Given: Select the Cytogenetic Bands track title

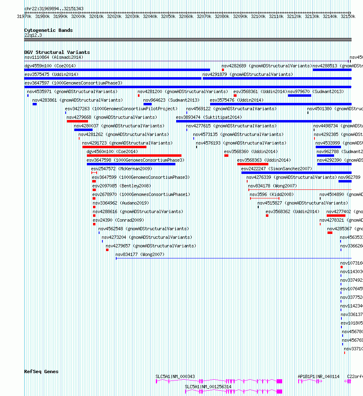Looking at the screenshot, I should [49, 30].
